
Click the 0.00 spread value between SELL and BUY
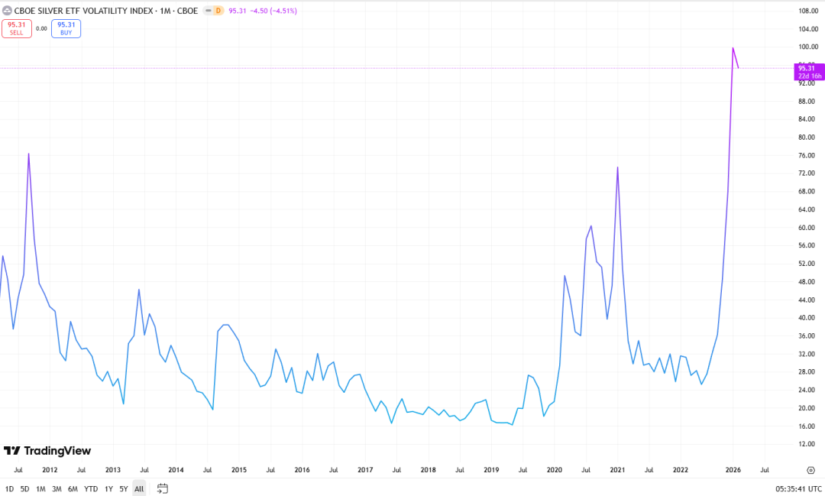click(x=41, y=28)
